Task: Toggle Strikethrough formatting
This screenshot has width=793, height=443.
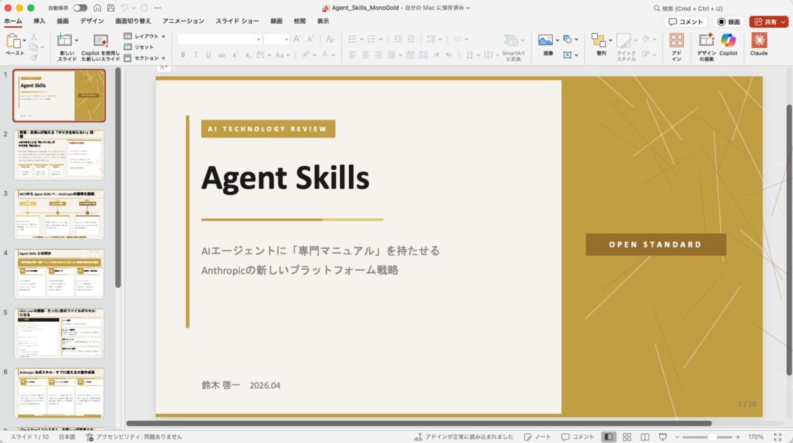Action: pos(222,55)
